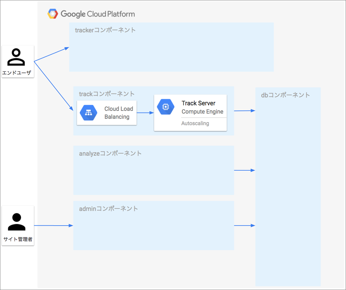Select the analyzeコンポーネント label

point(110,153)
